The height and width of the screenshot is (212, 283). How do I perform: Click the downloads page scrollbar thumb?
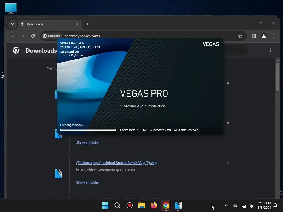coord(277,77)
